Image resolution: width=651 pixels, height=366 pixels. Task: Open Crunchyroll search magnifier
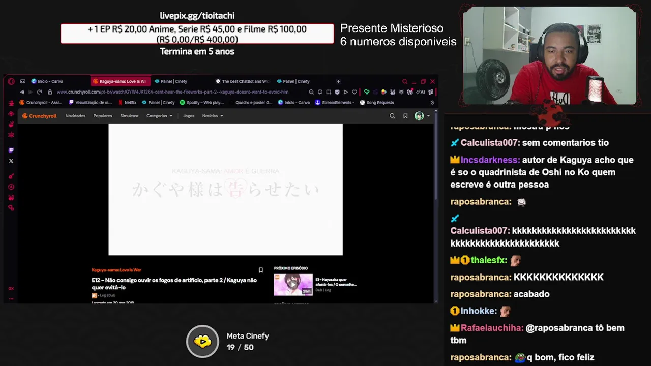tap(392, 116)
